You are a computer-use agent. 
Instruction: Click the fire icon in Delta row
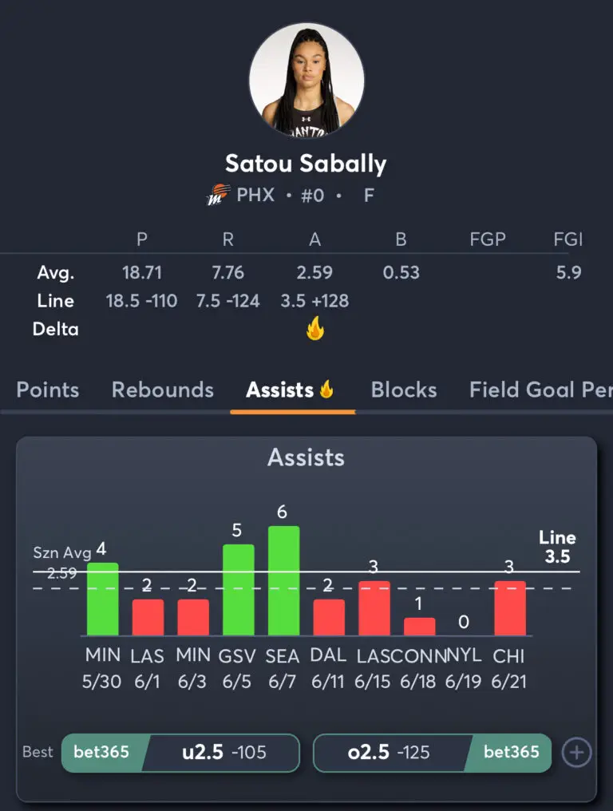tap(315, 328)
